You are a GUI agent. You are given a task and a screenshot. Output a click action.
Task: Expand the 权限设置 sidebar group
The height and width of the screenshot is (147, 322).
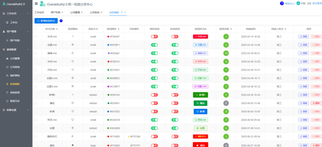[x=28, y=110]
